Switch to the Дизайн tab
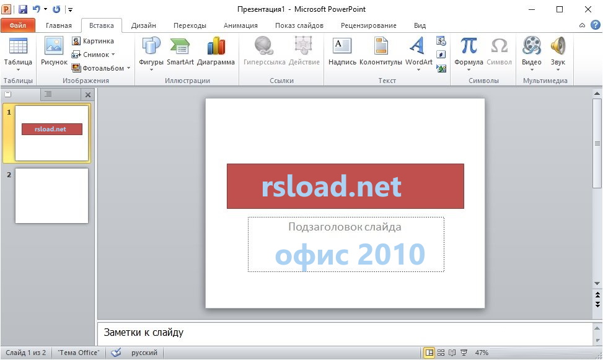 (x=143, y=25)
